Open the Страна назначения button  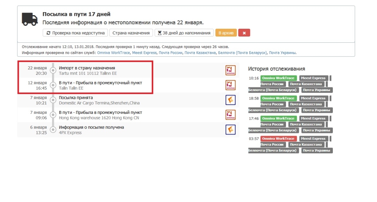131,33
